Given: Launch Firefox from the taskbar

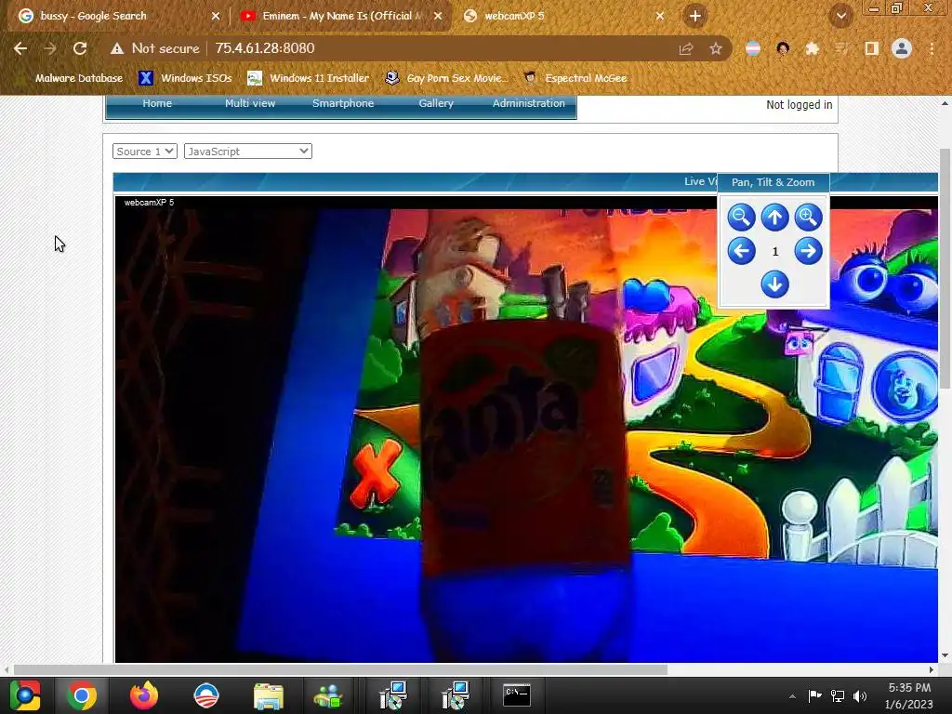Looking at the screenshot, I should click(144, 695).
